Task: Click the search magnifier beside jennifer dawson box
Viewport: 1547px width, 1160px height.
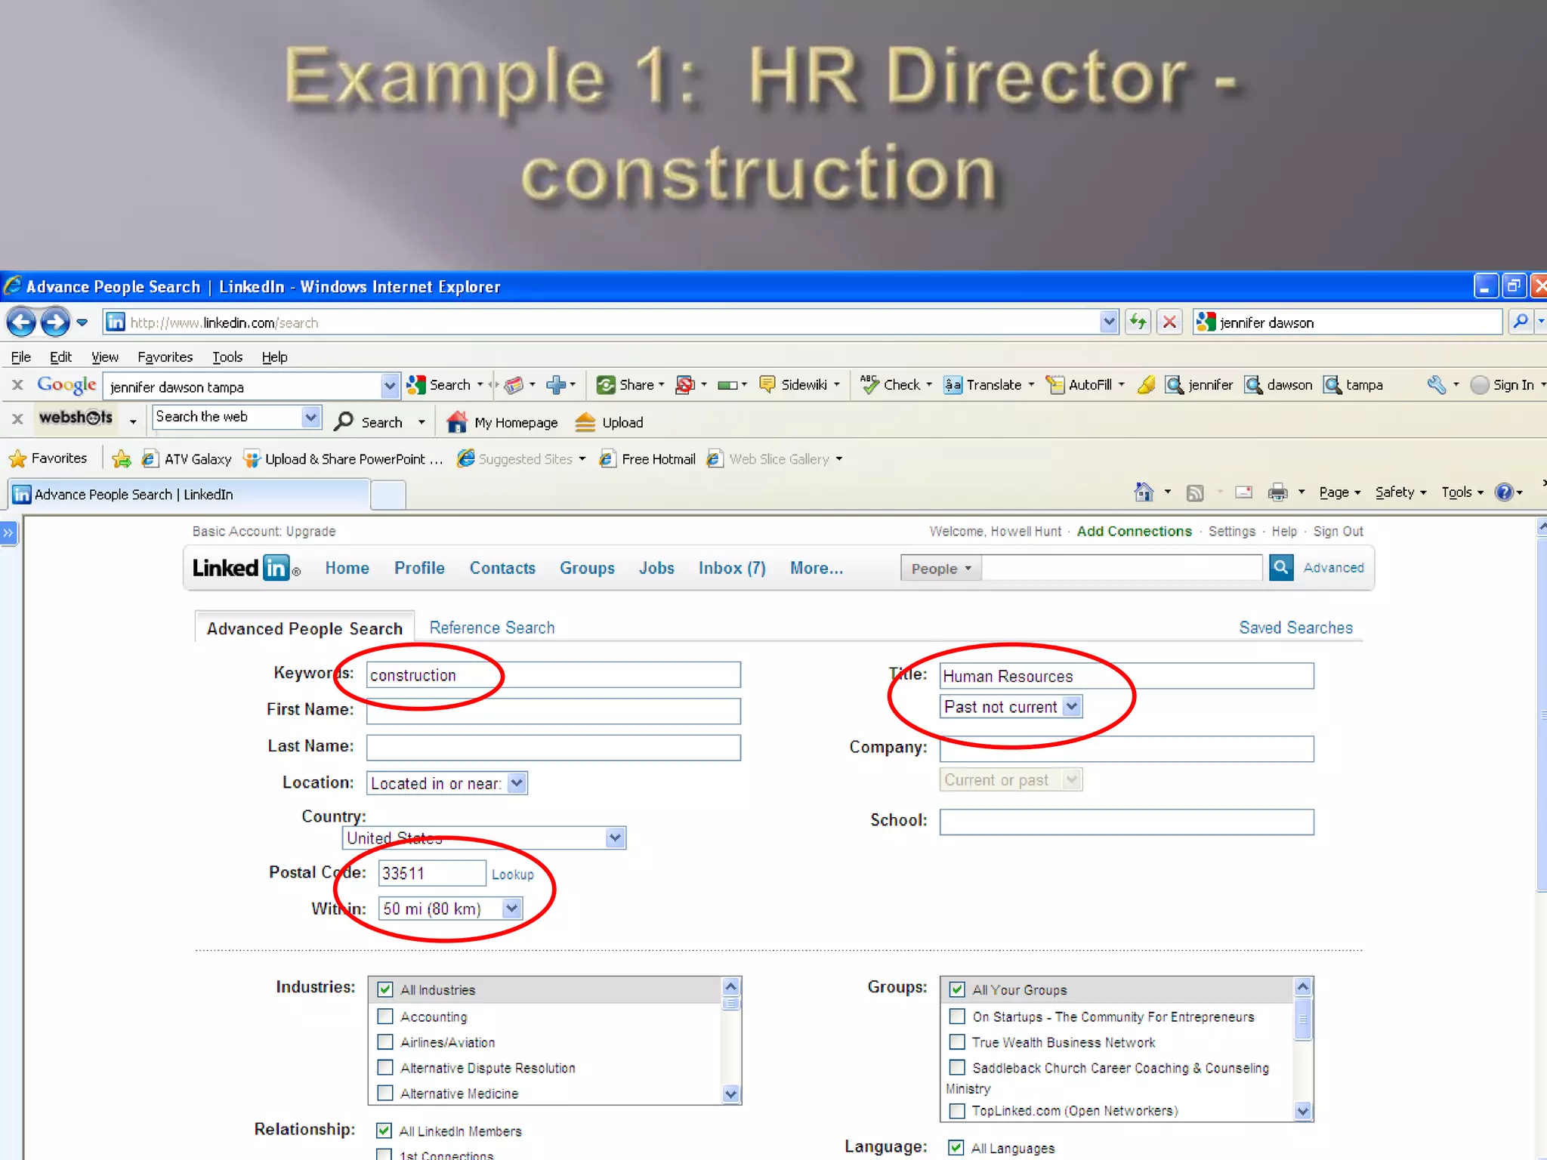Action: click(x=1521, y=322)
